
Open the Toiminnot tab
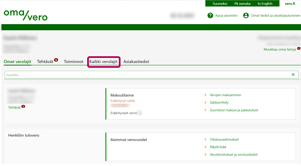(x=74, y=62)
